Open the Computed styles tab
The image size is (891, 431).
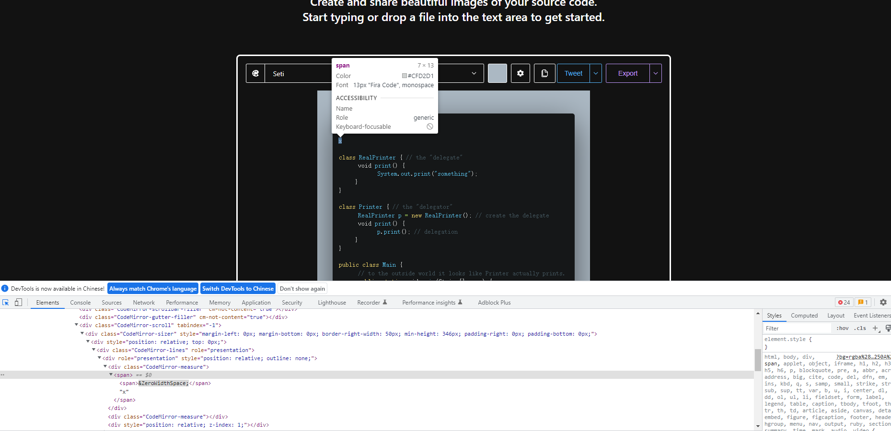pos(804,315)
